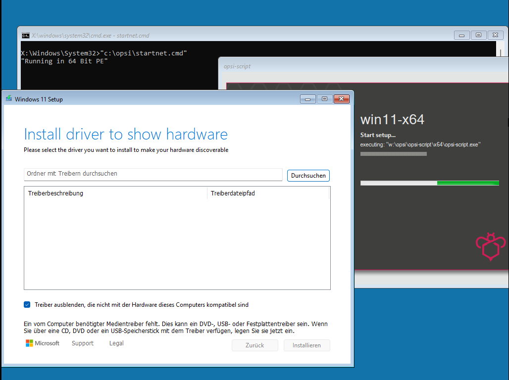Viewport: 509px width, 380px height.
Task: Click the cmd.exe window title bar text
Action: (x=90, y=35)
